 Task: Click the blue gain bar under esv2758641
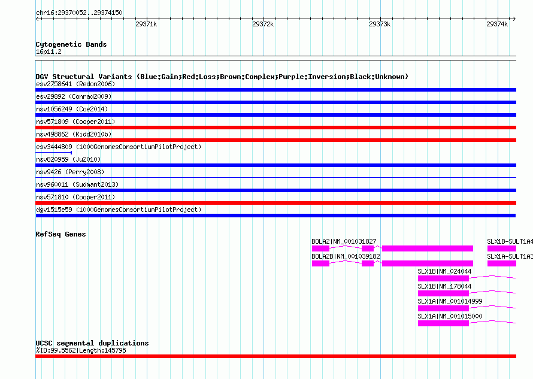[x=275, y=90]
